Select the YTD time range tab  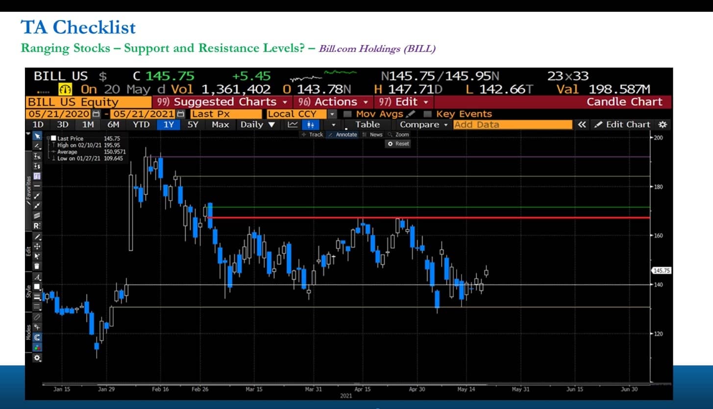[x=141, y=124]
